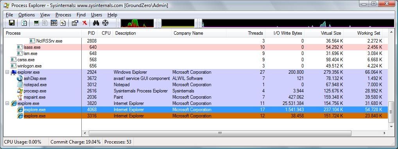Viewport: 398px width, 149px height.
Task: Click the procexp.exe icon
Action: click(20, 91)
